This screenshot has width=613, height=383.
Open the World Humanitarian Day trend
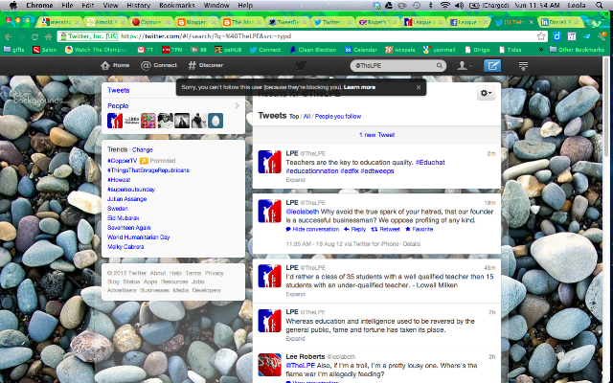point(138,237)
